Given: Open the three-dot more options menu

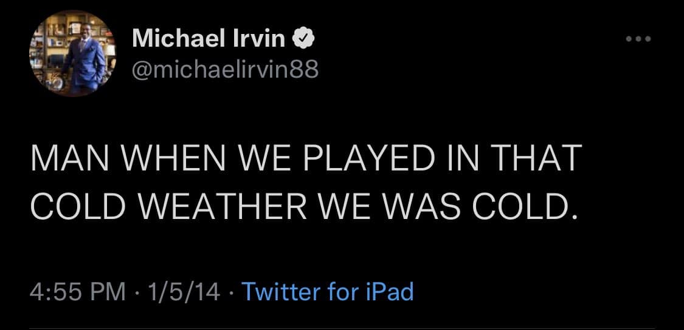Looking at the screenshot, I should click(639, 39).
